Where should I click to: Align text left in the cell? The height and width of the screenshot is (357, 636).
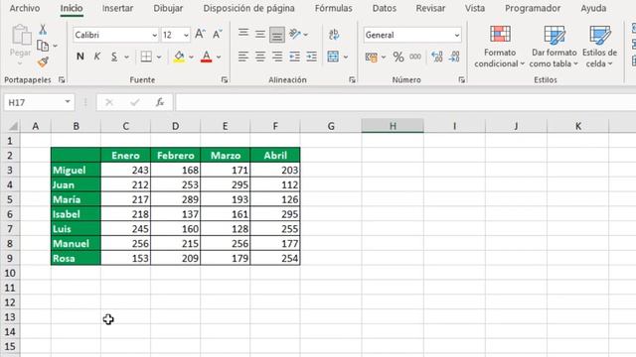[242, 57]
